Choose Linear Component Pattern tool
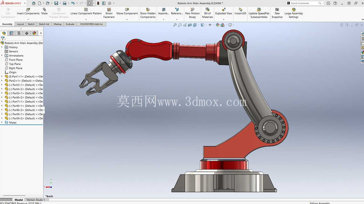Image resolution: width=364 pixels, height=204 pixels. 86,11
